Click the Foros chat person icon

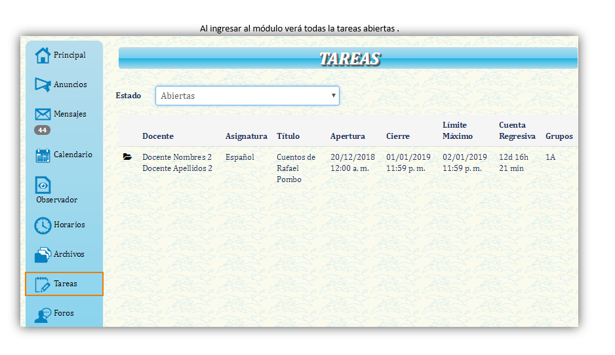point(43,314)
